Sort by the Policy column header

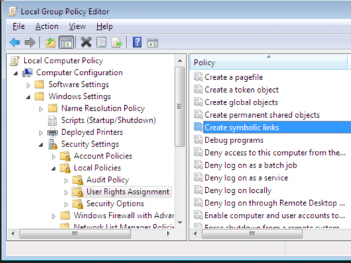[x=269, y=62]
